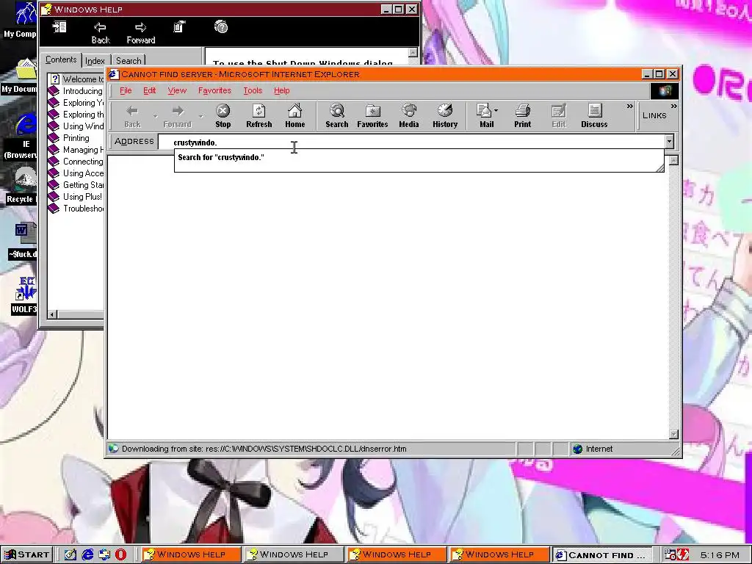Open the Help menu in Internet Explorer
This screenshot has width=752, height=564.
pos(281,90)
